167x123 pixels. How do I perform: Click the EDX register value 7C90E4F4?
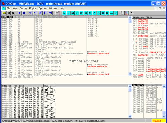(x=143, y=24)
